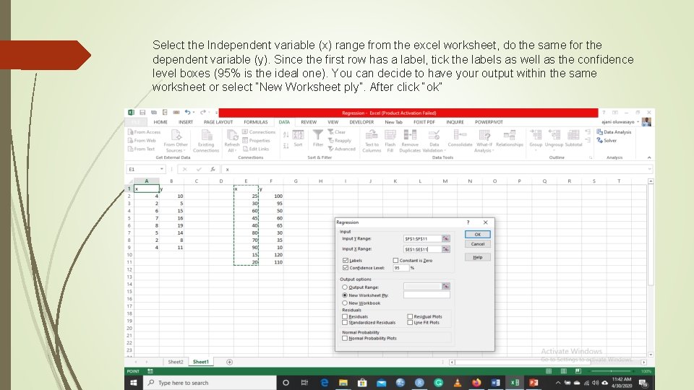Click the Connections button
694x390 pixels.
(259, 131)
